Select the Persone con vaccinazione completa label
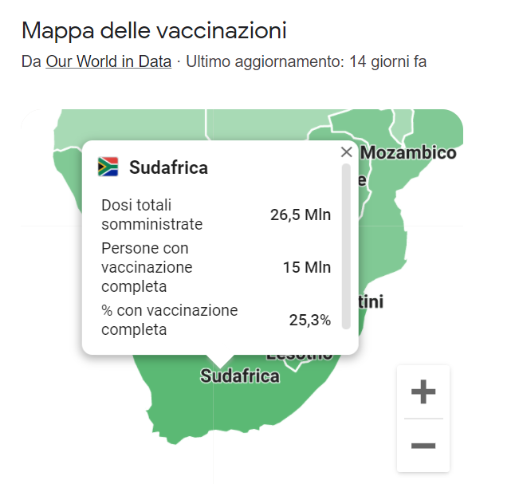This screenshot has width=519, height=484. pyautogui.click(x=147, y=267)
